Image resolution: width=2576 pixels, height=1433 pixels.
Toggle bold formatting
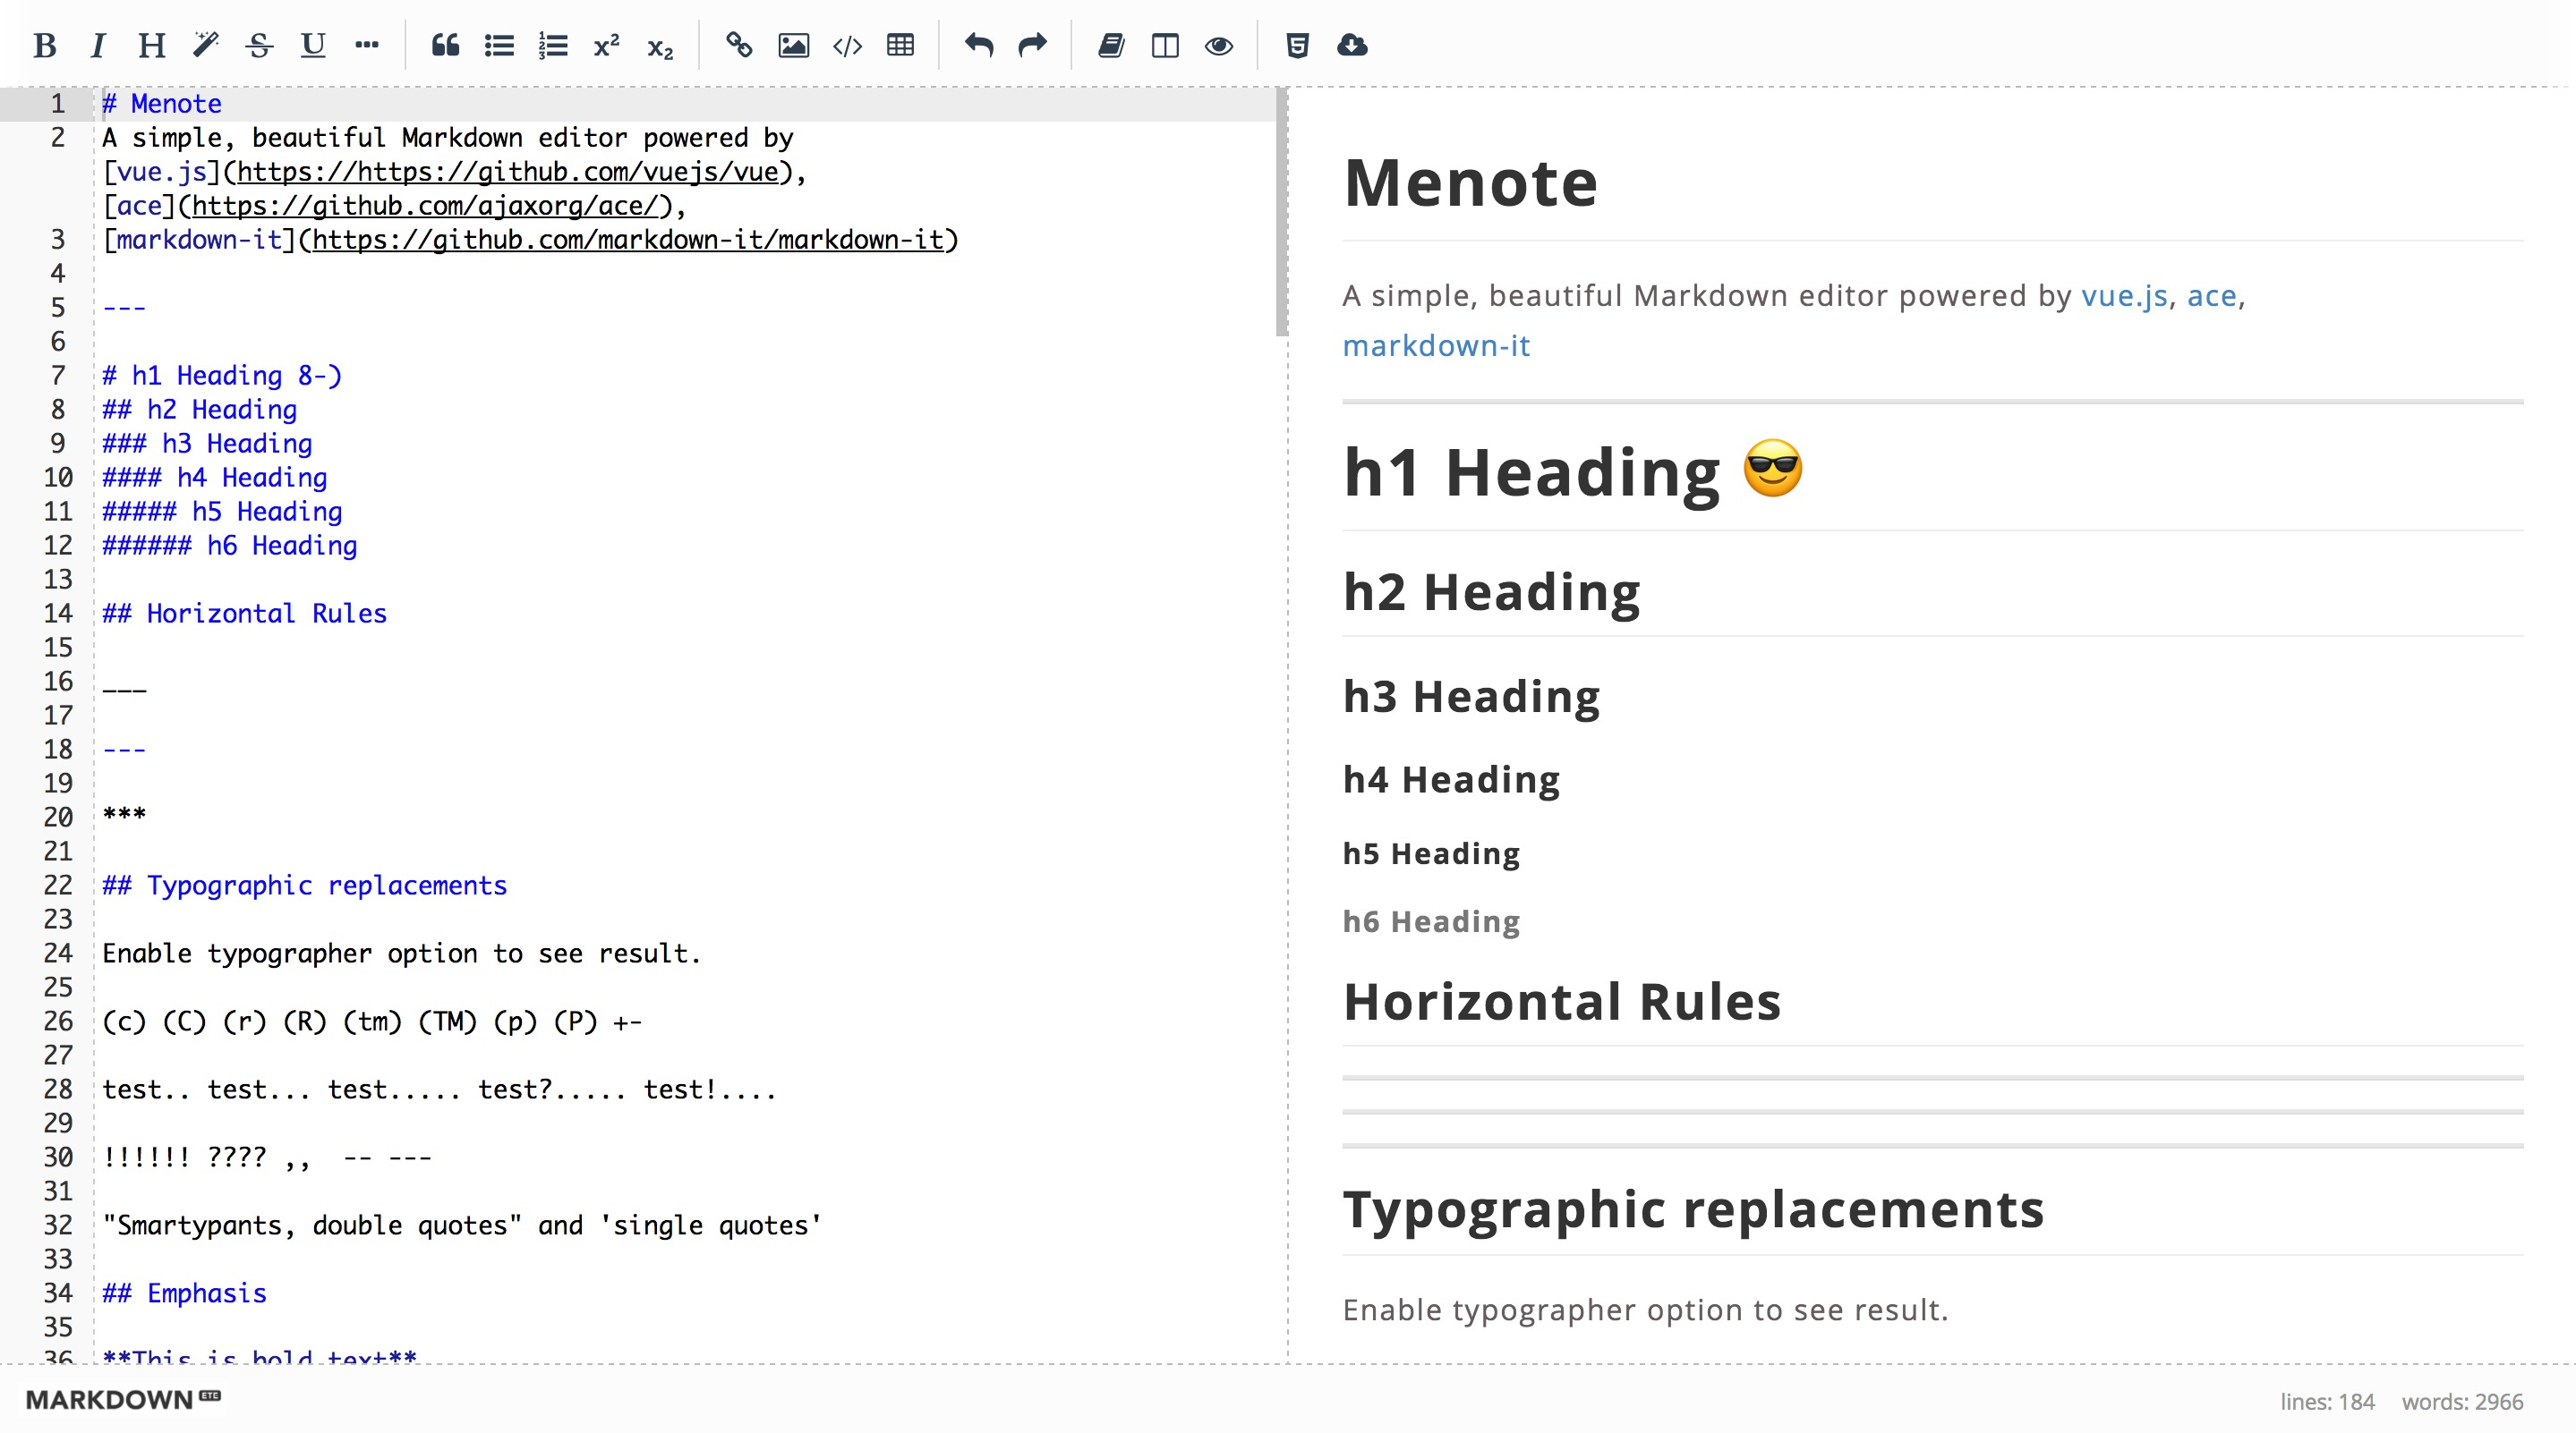tap(45, 45)
